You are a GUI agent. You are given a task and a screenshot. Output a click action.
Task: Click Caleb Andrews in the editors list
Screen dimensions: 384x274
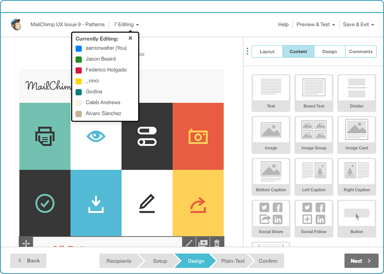pyautogui.click(x=103, y=102)
